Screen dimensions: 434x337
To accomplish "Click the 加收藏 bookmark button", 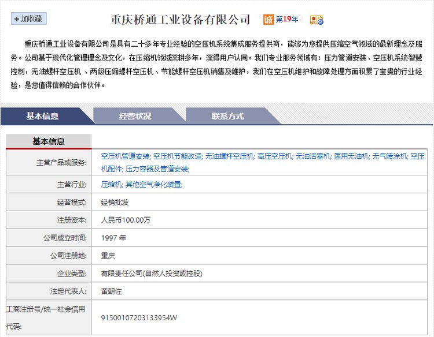I will pyautogui.click(x=29, y=19).
